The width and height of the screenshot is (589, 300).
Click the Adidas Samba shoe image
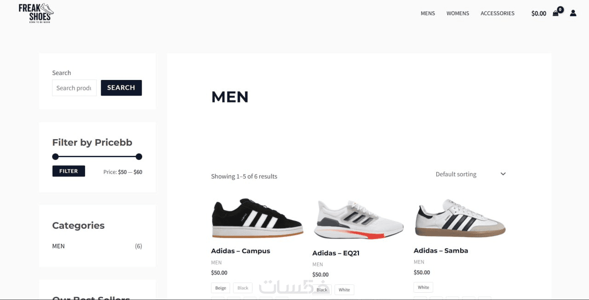tap(460, 218)
